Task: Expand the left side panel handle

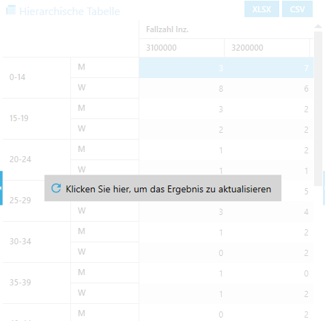Action: pos(1,188)
